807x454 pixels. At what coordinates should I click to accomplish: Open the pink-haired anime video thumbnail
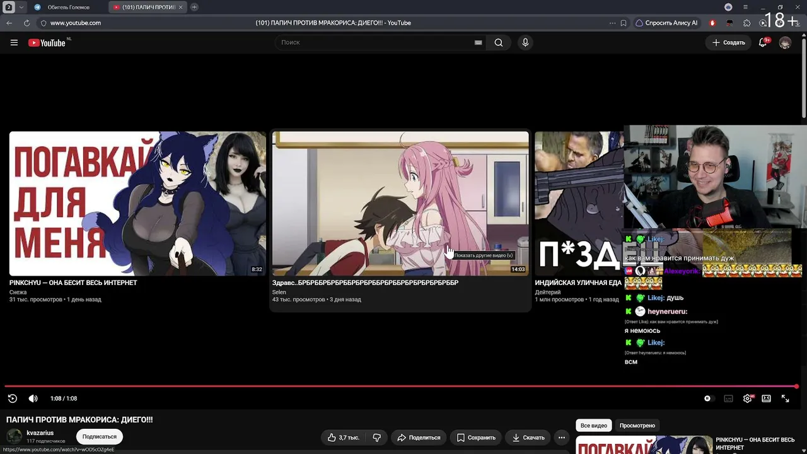pyautogui.click(x=400, y=203)
